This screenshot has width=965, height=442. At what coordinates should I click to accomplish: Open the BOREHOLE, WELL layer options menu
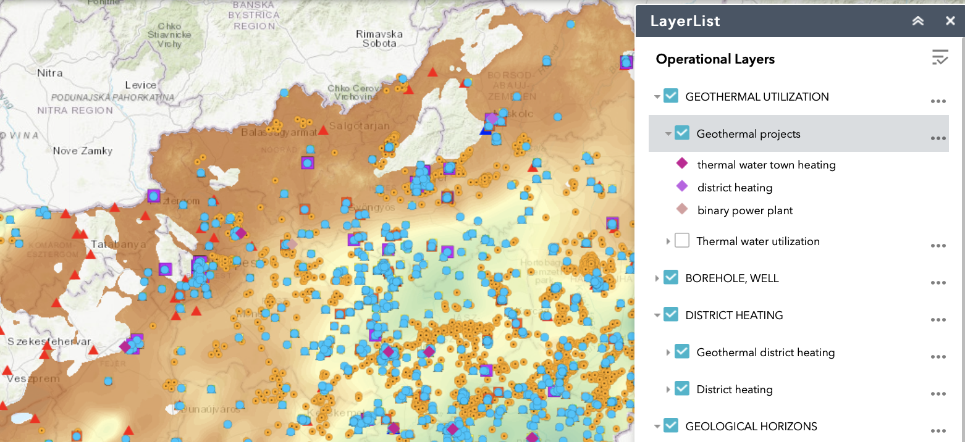[938, 283]
